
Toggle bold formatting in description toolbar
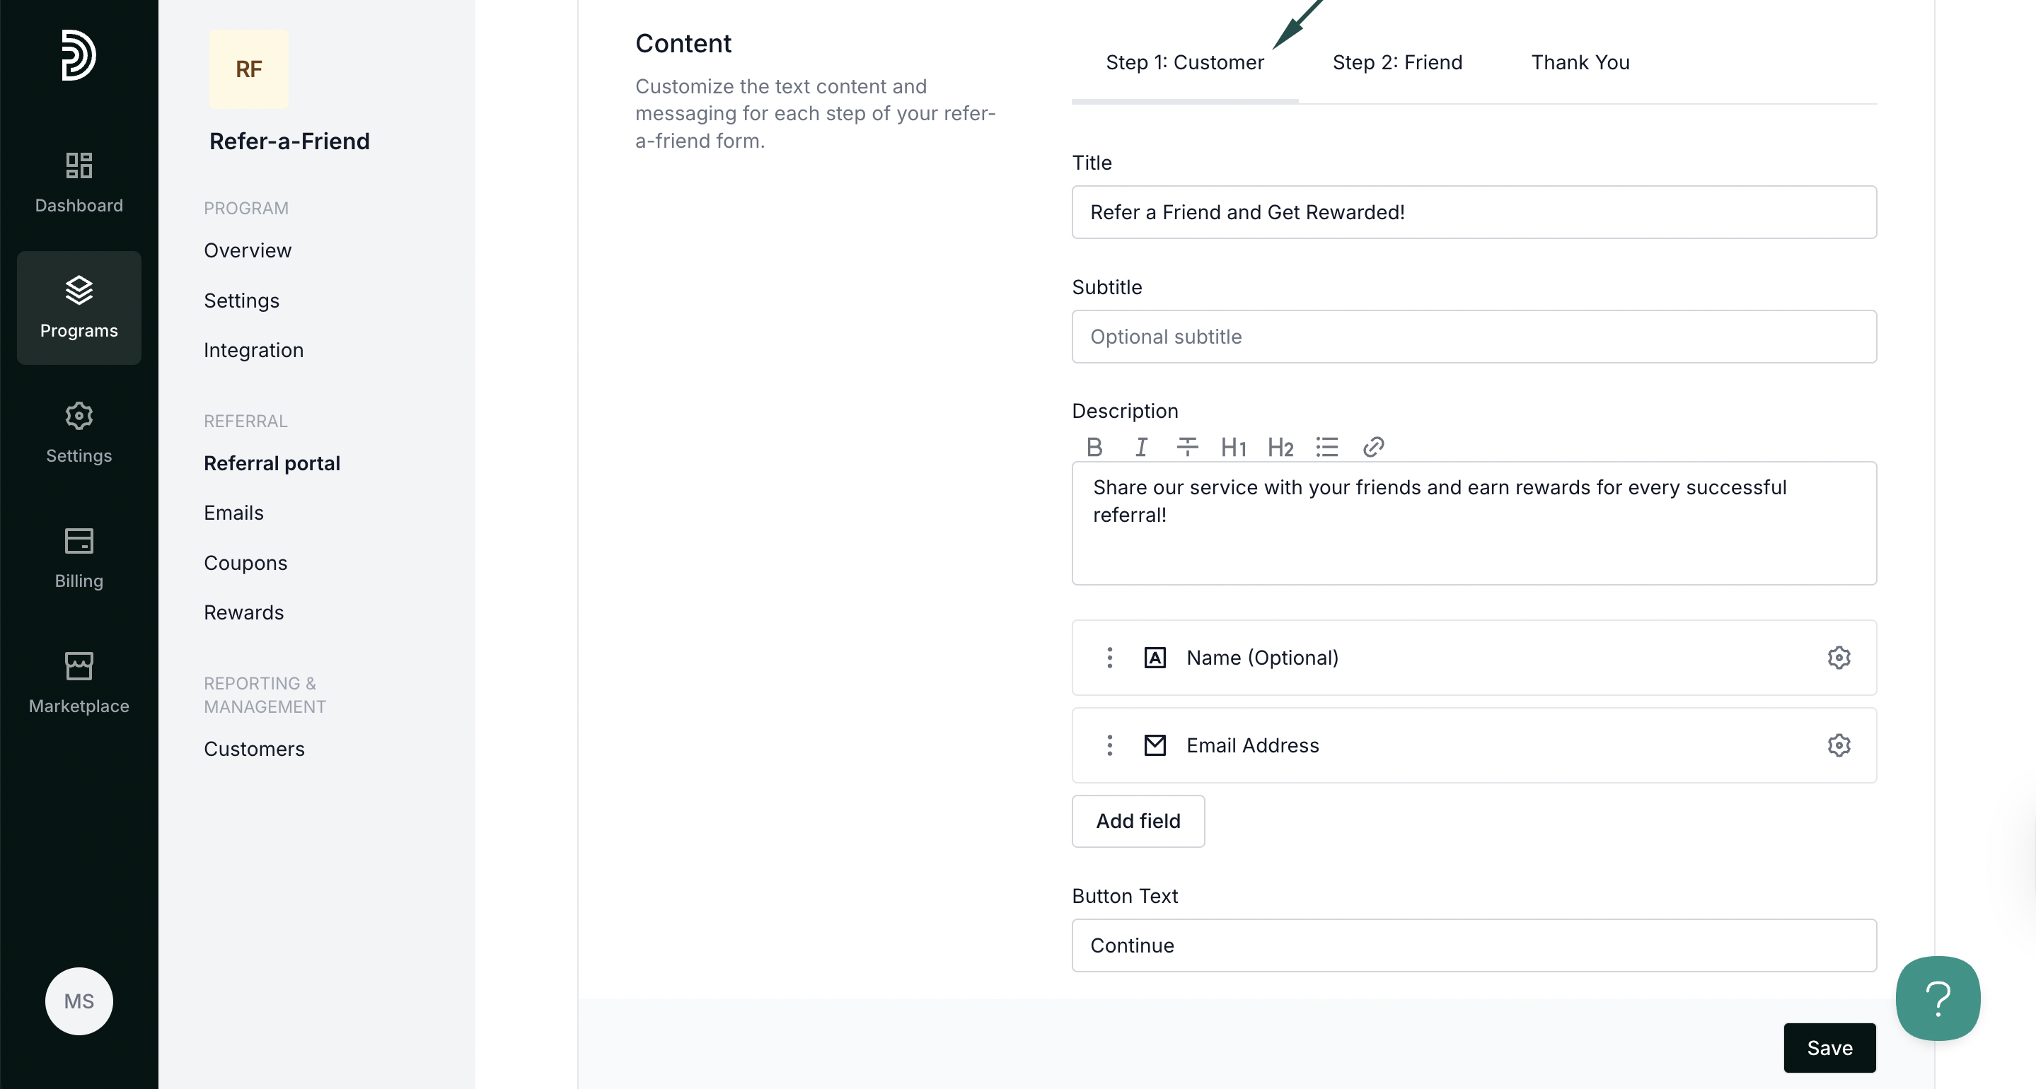tap(1094, 448)
